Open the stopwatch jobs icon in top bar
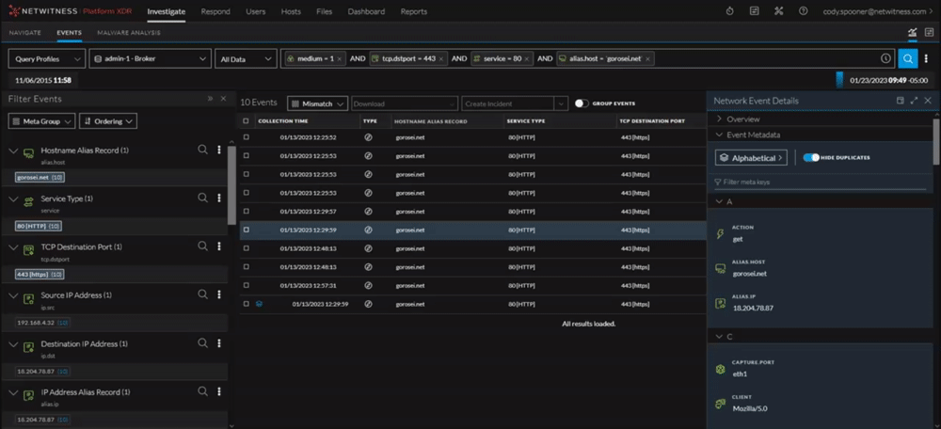Image resolution: width=941 pixels, height=429 pixels. (730, 11)
